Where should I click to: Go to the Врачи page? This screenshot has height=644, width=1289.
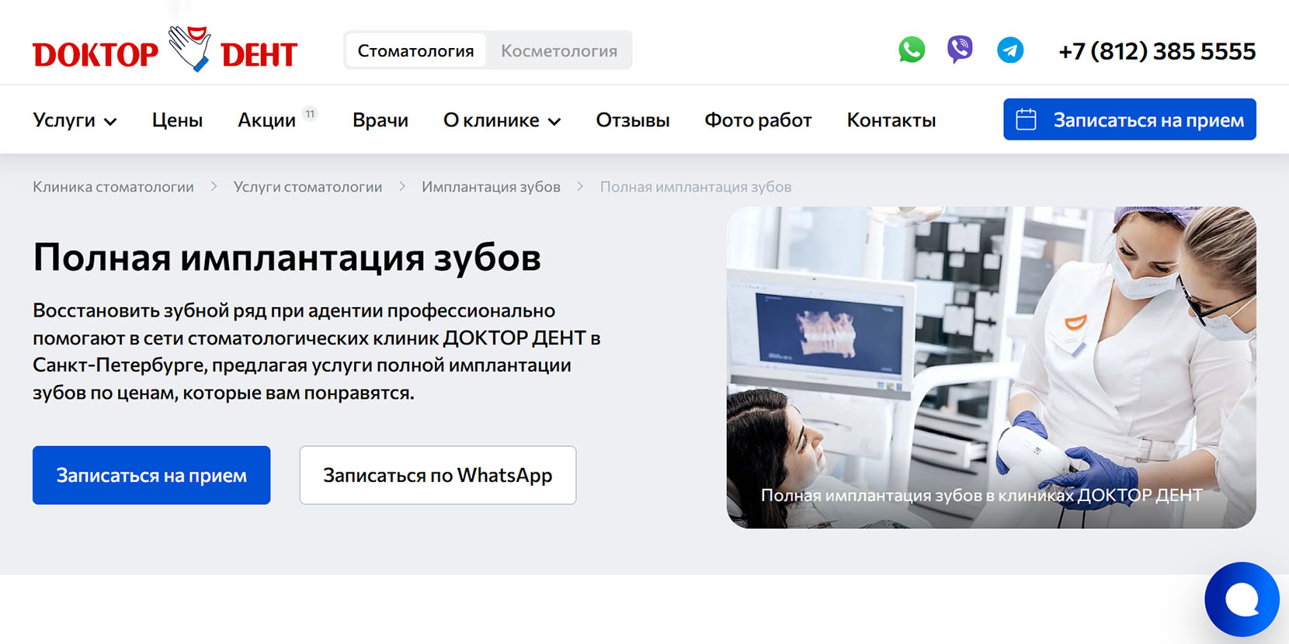point(380,120)
